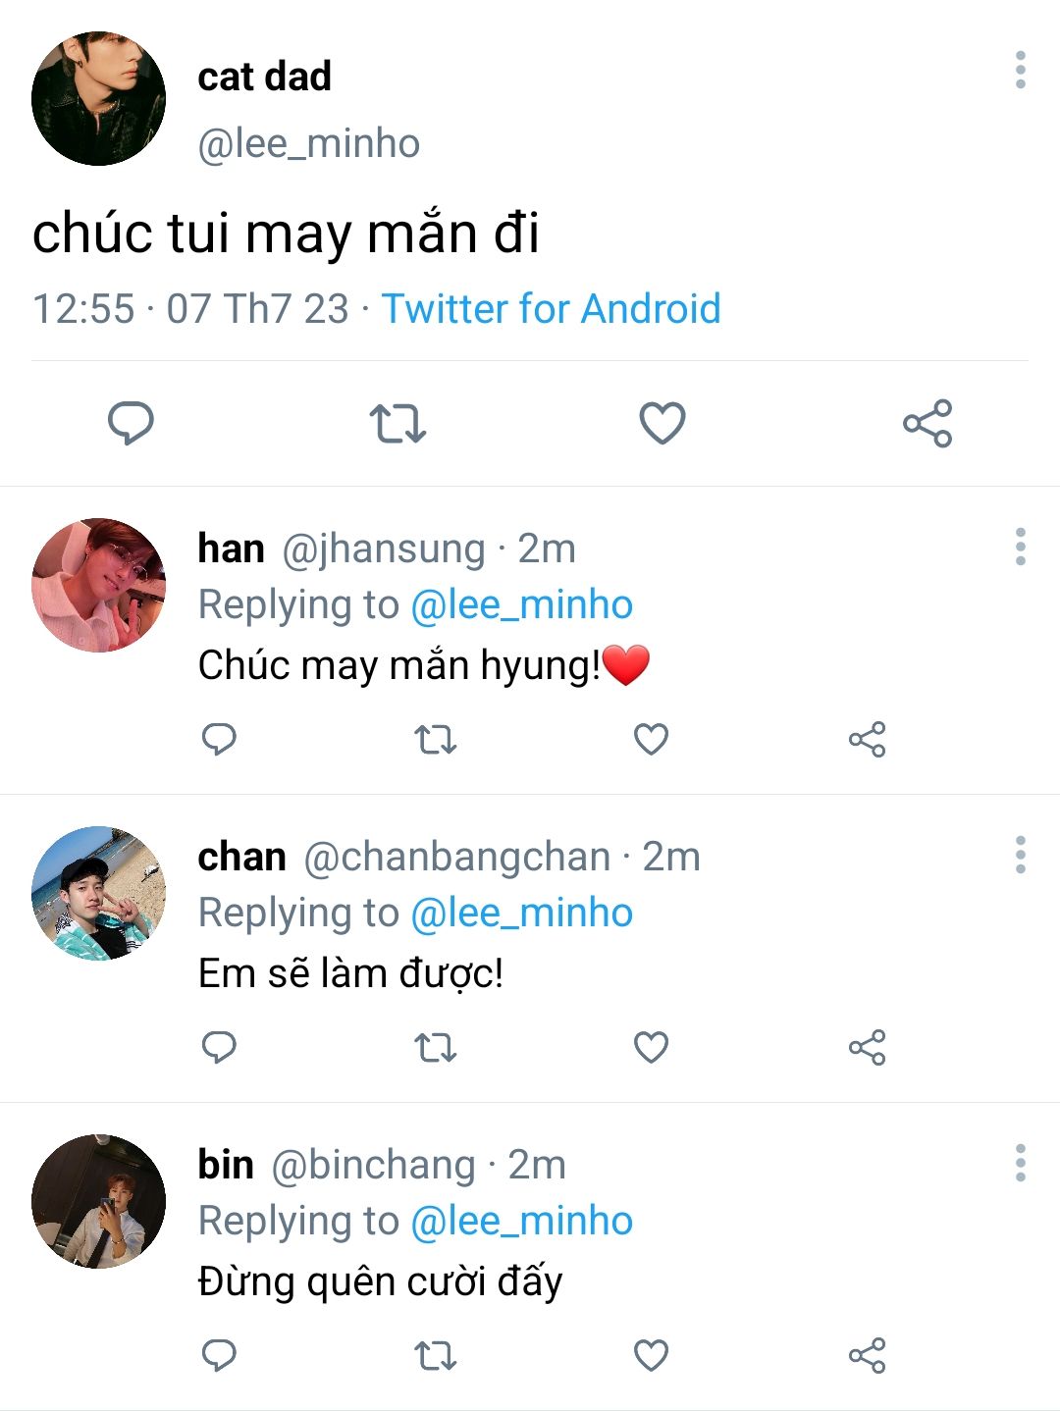This screenshot has width=1060, height=1411.
Task: Open chan's profile avatar
Action: tap(98, 893)
